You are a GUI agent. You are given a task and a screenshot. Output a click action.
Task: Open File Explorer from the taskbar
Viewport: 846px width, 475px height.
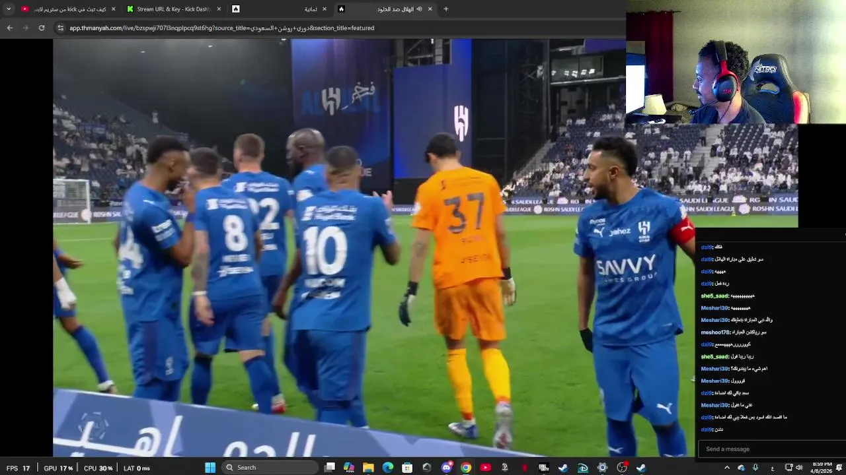tap(368, 468)
